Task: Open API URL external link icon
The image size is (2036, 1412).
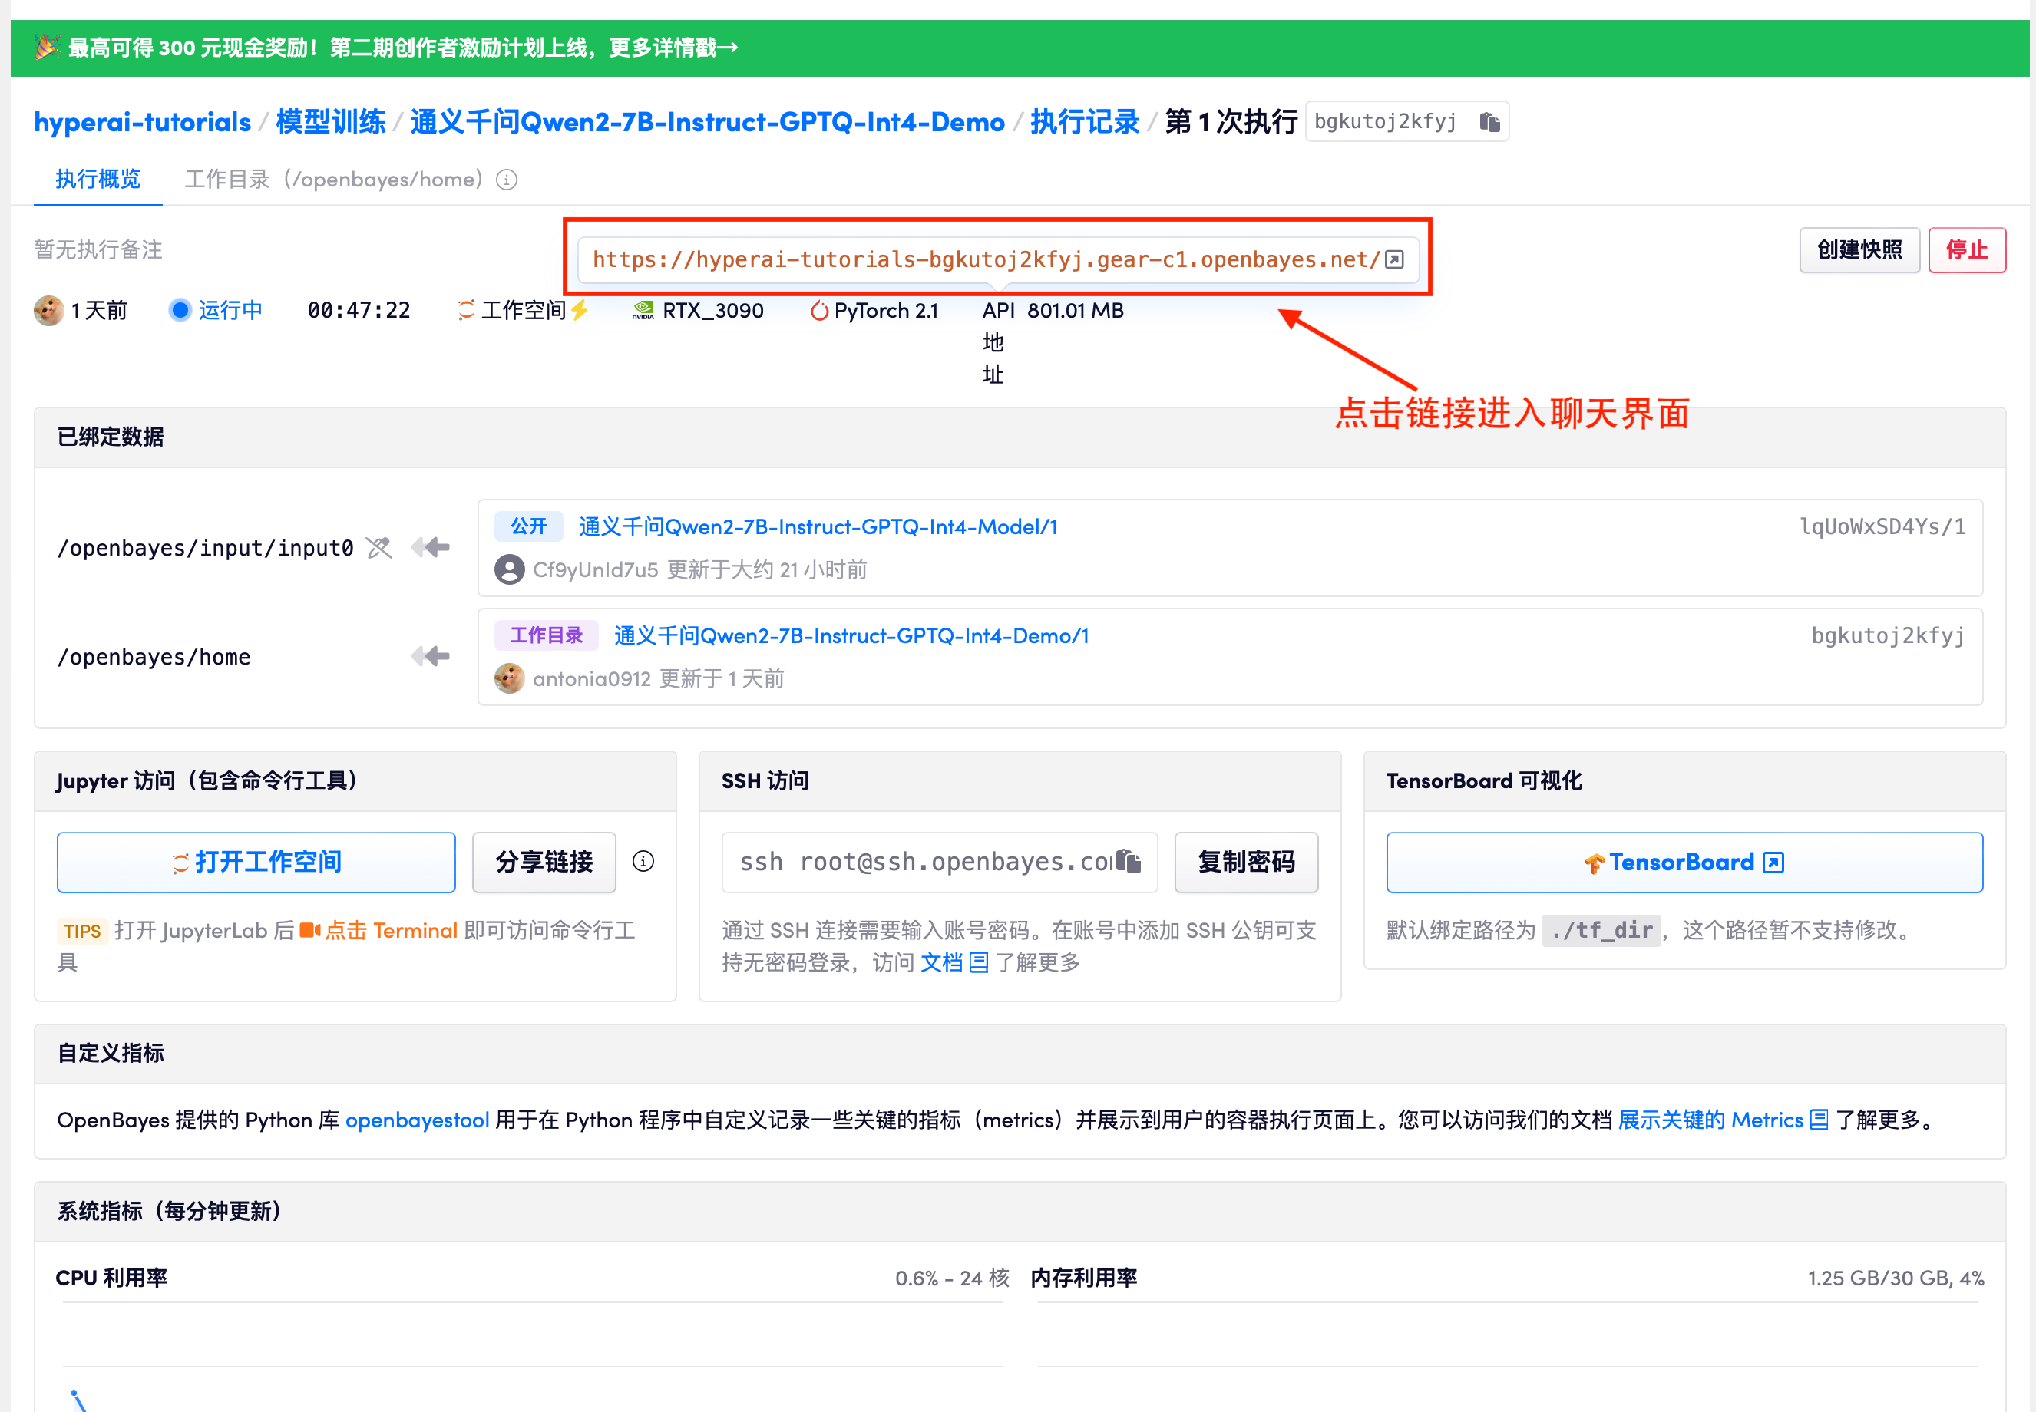Action: click(x=1394, y=259)
